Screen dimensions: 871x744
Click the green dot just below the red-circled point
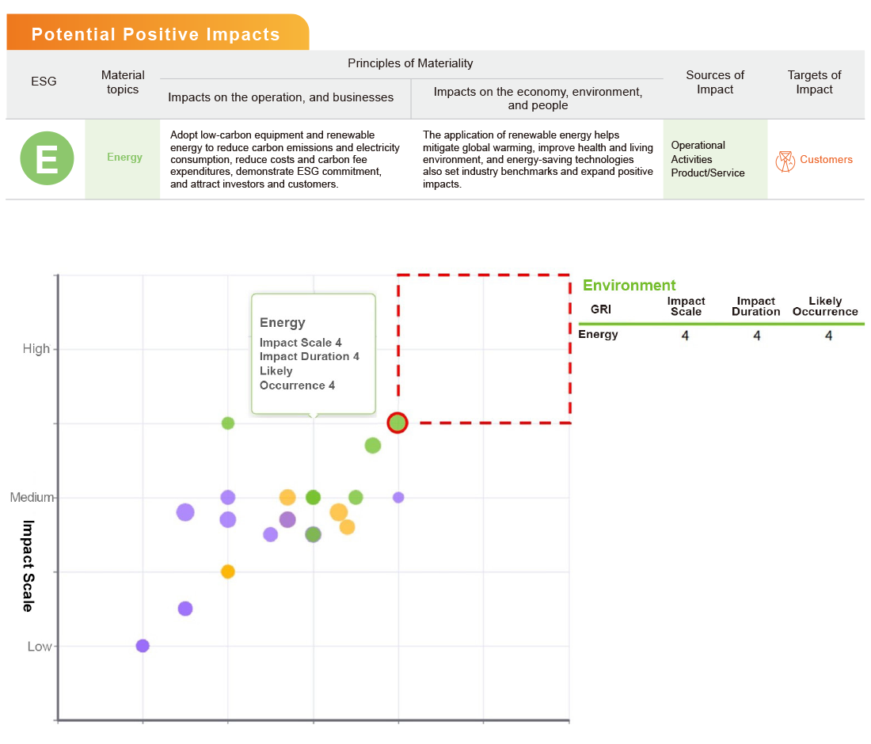(x=373, y=446)
